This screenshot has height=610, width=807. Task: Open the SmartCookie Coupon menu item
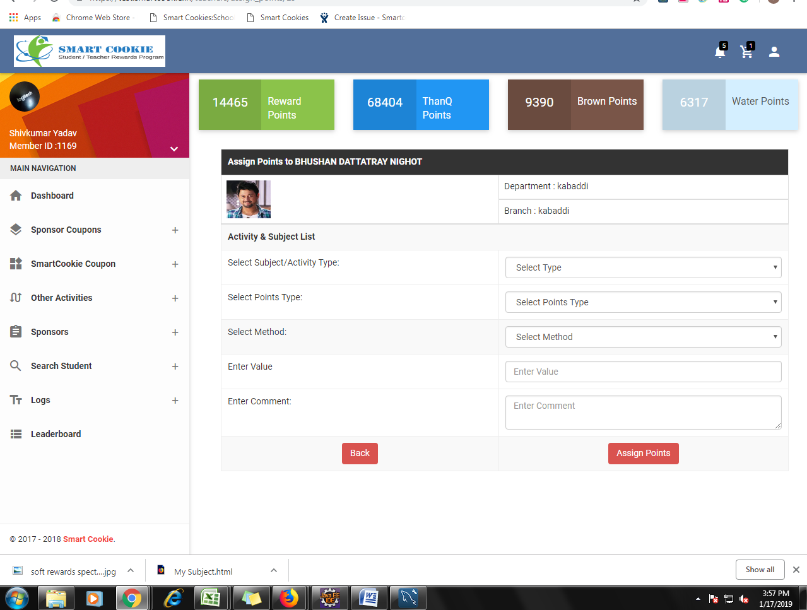pyautogui.click(x=73, y=264)
